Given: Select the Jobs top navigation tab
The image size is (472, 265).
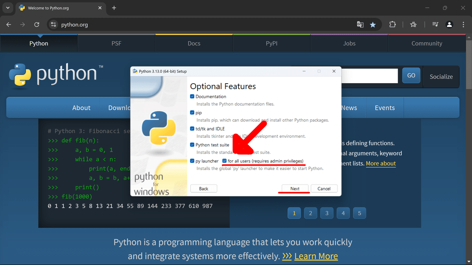Looking at the screenshot, I should pyautogui.click(x=349, y=43).
